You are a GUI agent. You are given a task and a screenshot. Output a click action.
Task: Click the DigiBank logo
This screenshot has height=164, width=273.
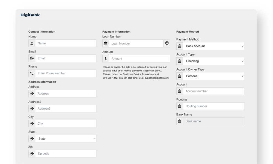tap(30, 15)
